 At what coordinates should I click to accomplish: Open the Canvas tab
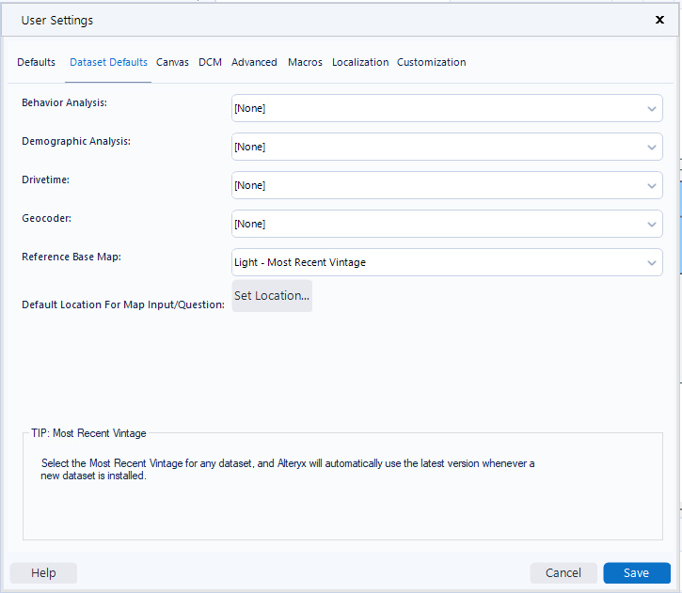[x=172, y=63]
